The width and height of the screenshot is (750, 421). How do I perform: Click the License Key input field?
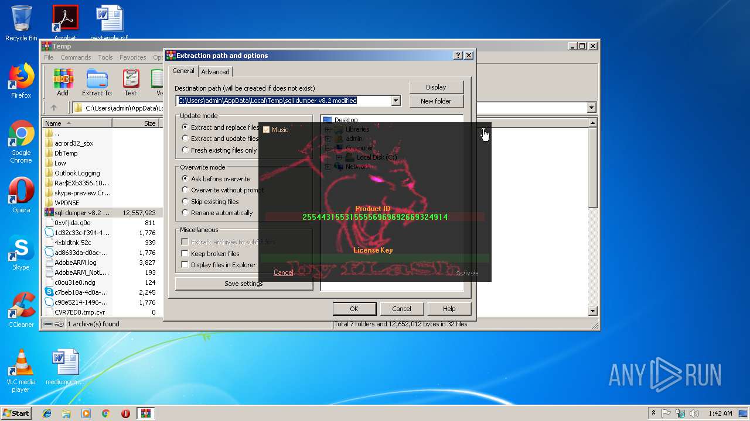(375, 258)
